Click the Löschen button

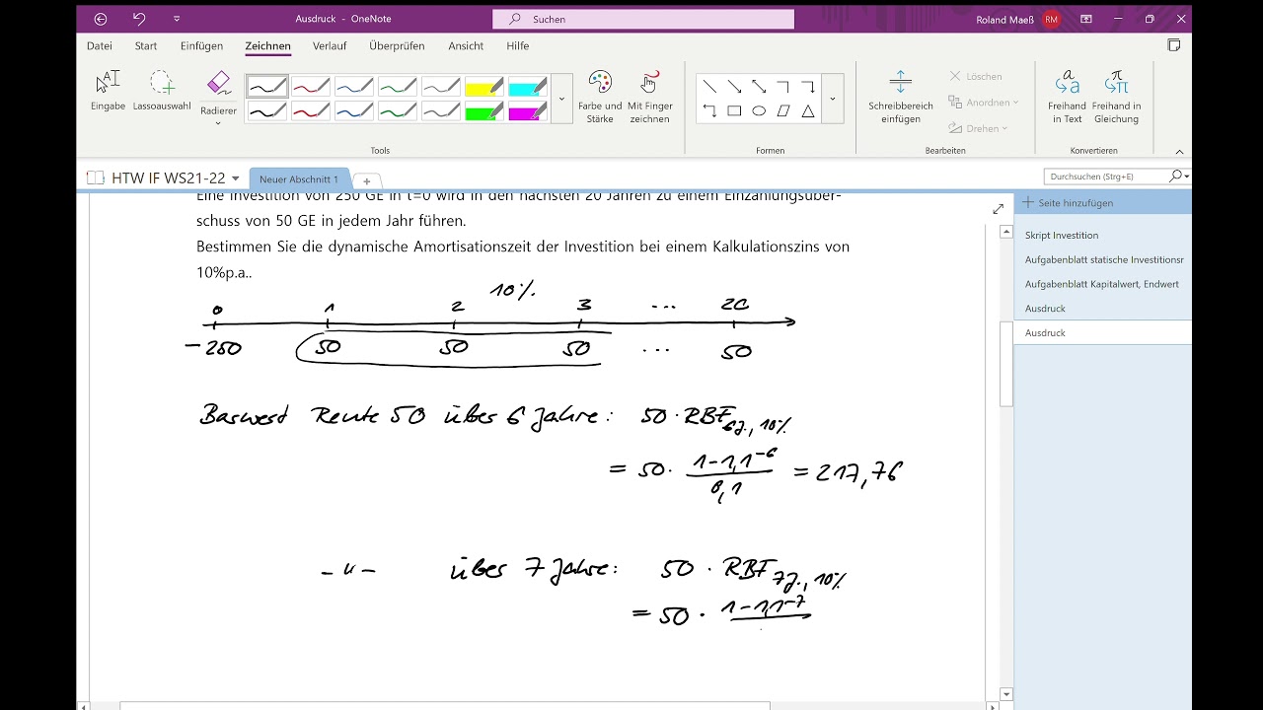point(976,76)
